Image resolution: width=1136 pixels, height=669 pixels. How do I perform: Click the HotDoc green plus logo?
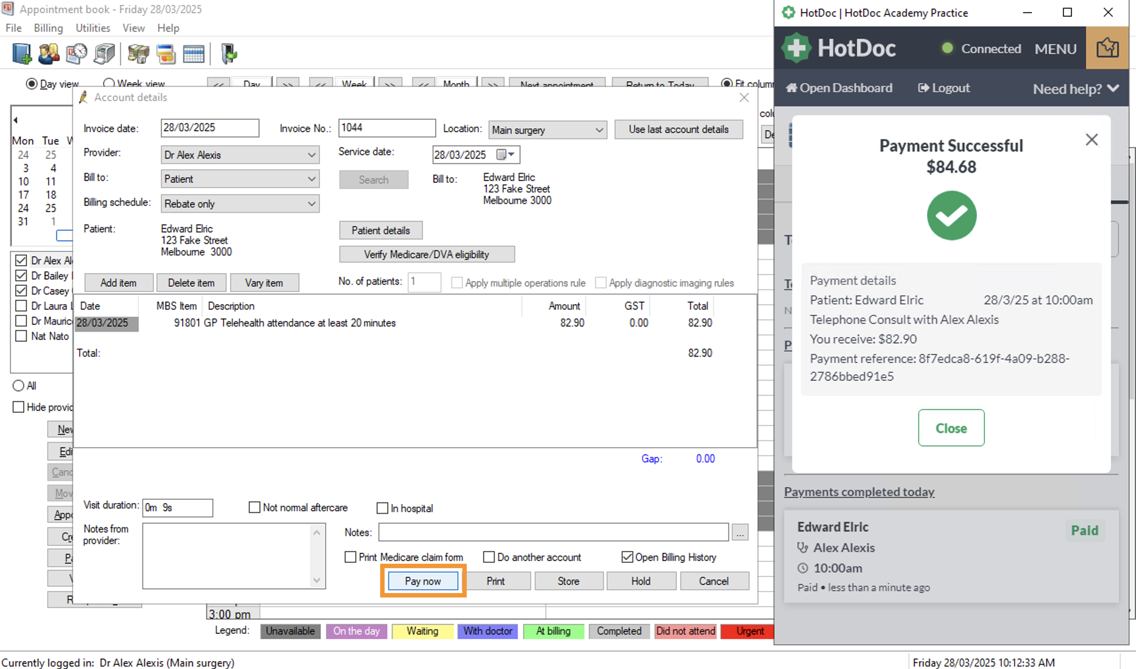[x=797, y=48]
